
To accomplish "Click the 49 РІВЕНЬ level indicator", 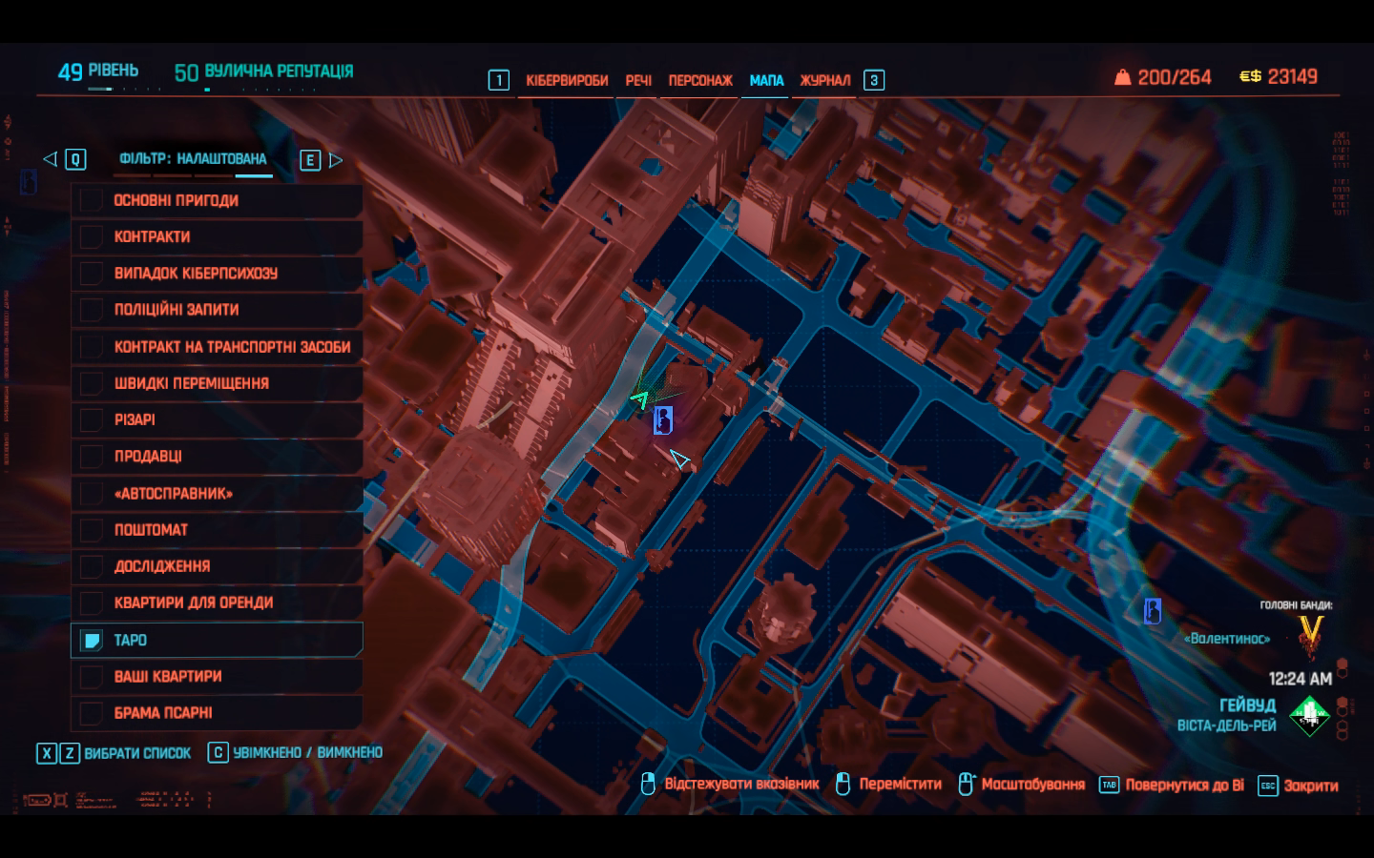I will pos(98,71).
